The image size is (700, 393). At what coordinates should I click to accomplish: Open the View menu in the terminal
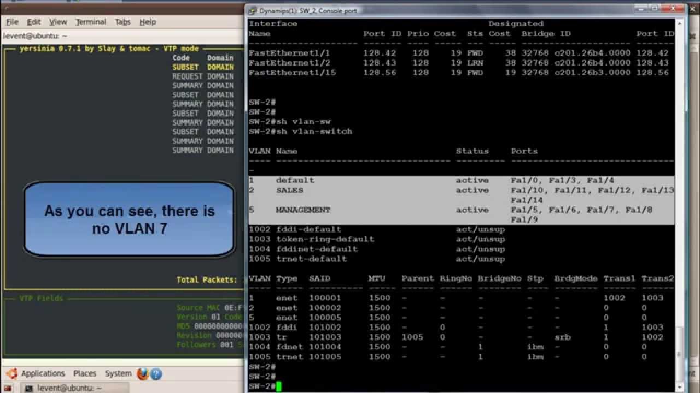coord(58,22)
